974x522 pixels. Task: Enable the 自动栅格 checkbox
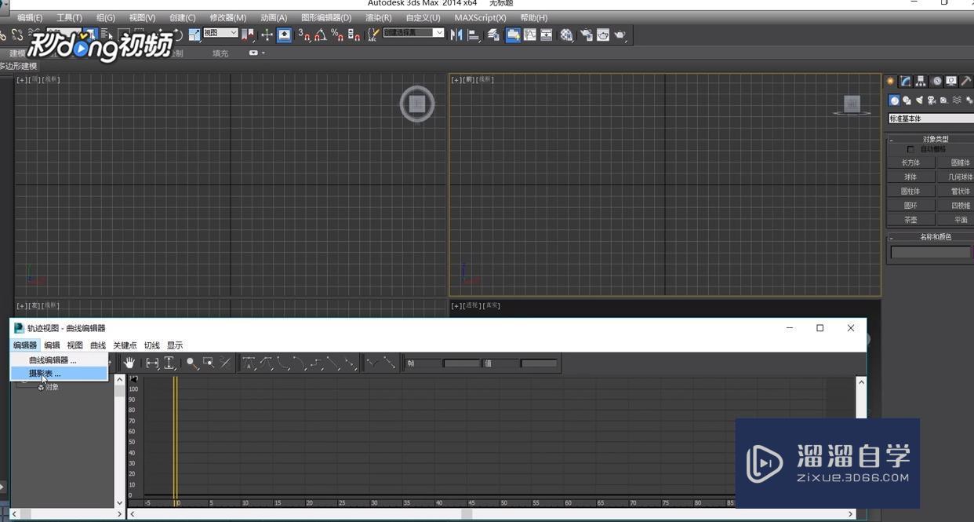(910, 149)
